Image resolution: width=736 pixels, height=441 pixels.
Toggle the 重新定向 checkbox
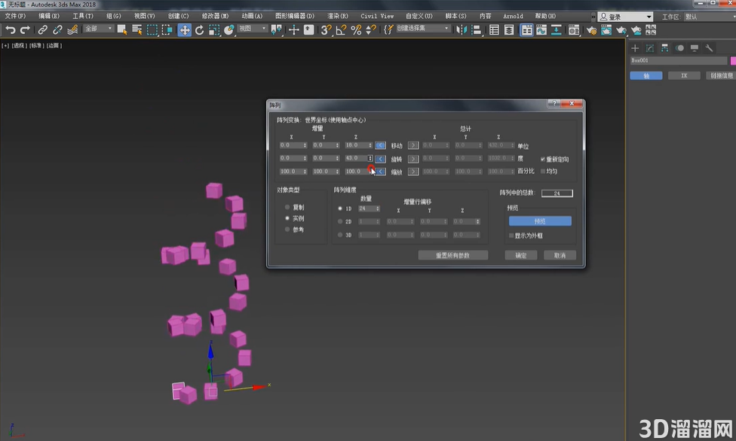click(542, 160)
